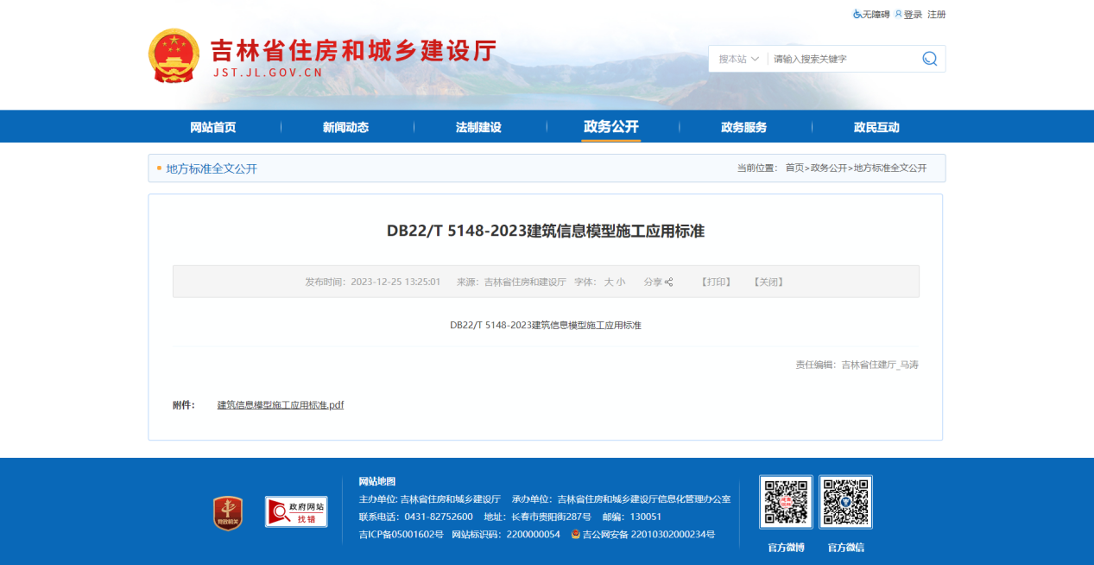Click the 吉公网安备 police badge link
This screenshot has height=565, width=1094.
[x=576, y=535]
